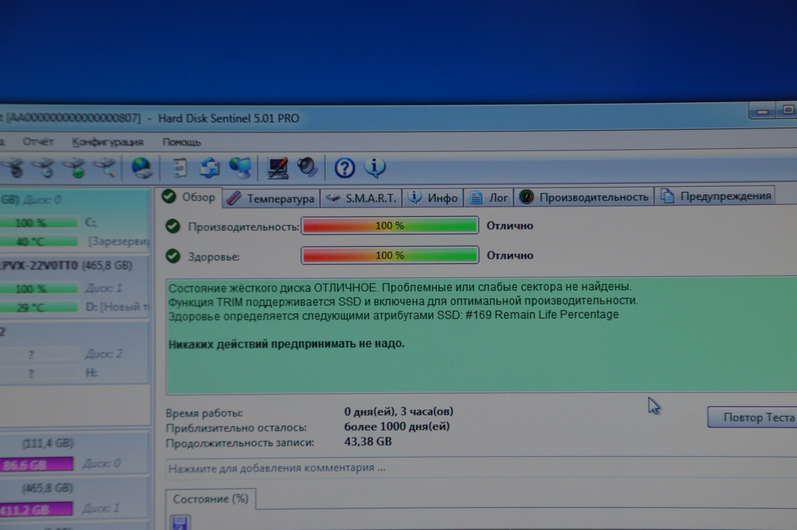Click the 29 °C temperature bar
Image resolution: width=797 pixels, height=530 pixels.
point(38,308)
